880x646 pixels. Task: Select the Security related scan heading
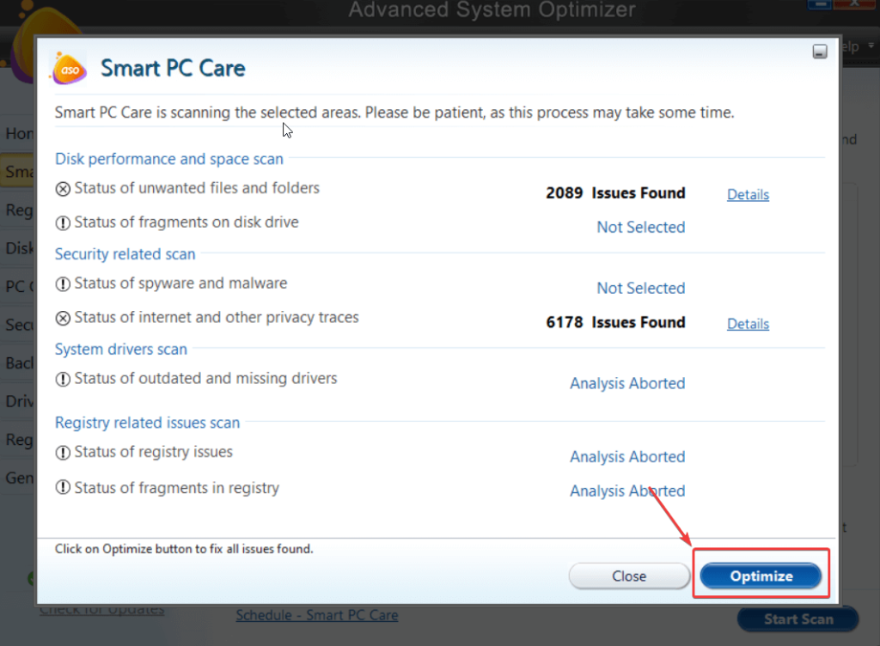pos(125,254)
